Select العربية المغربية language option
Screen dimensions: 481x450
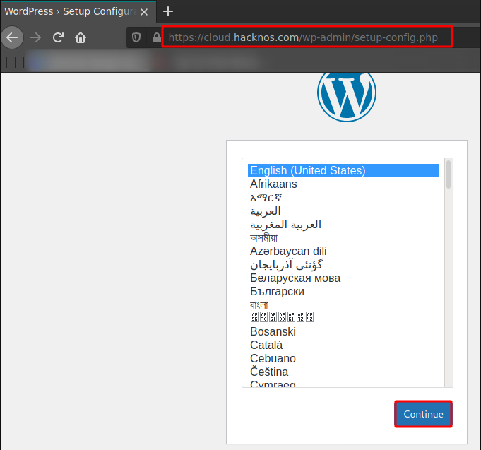343,224
